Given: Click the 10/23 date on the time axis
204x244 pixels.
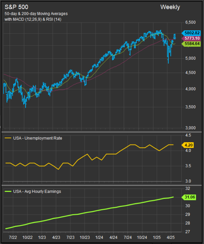Looking at the screenshot, I should tap(85, 237).
